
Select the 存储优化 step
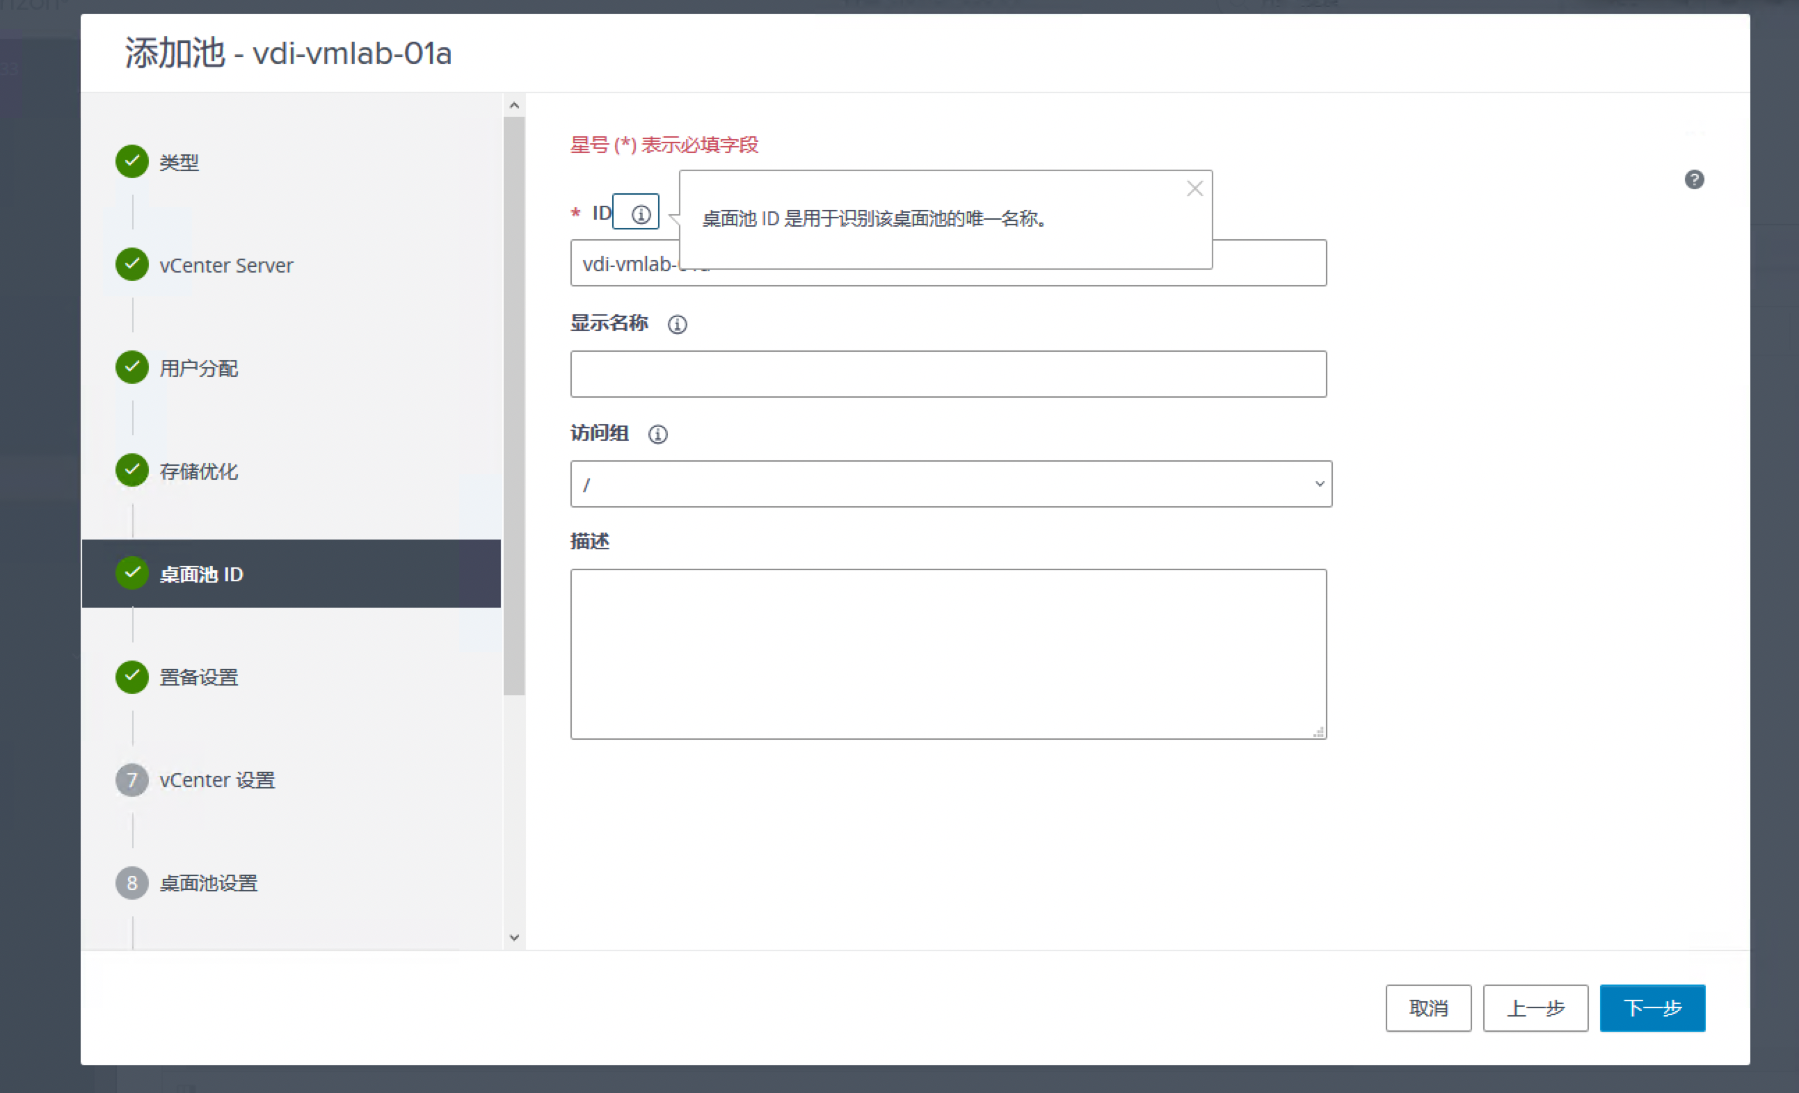tap(198, 471)
